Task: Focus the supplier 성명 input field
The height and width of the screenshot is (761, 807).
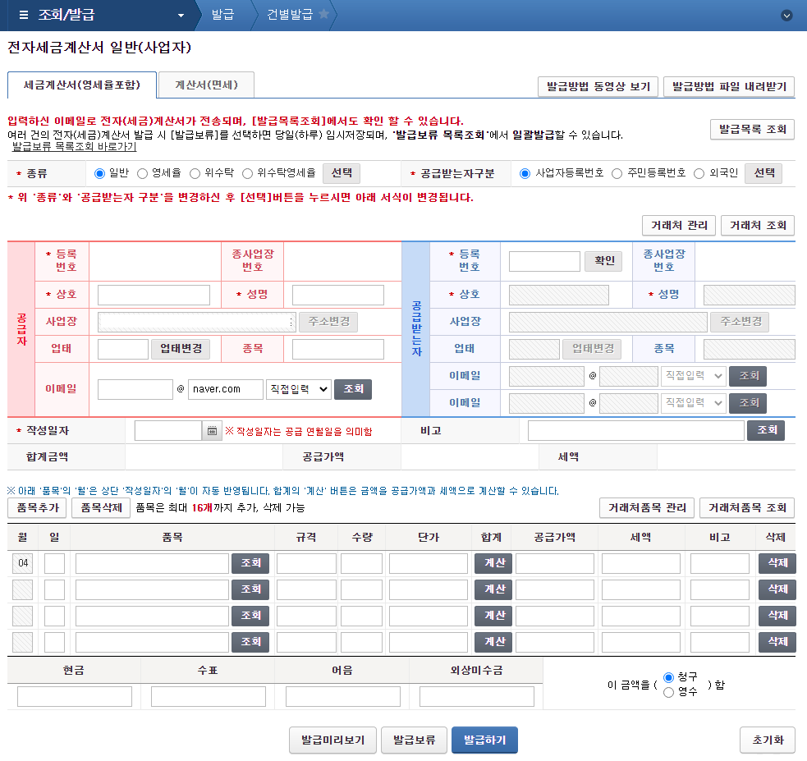Action: pos(338,296)
